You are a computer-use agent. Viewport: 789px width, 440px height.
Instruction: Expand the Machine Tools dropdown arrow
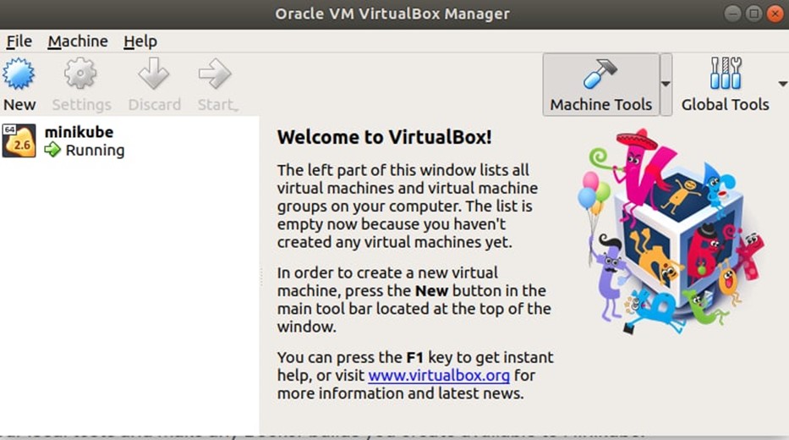(666, 85)
